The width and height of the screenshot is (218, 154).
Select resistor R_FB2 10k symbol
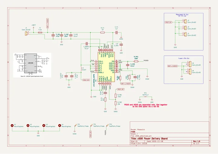click(116, 103)
